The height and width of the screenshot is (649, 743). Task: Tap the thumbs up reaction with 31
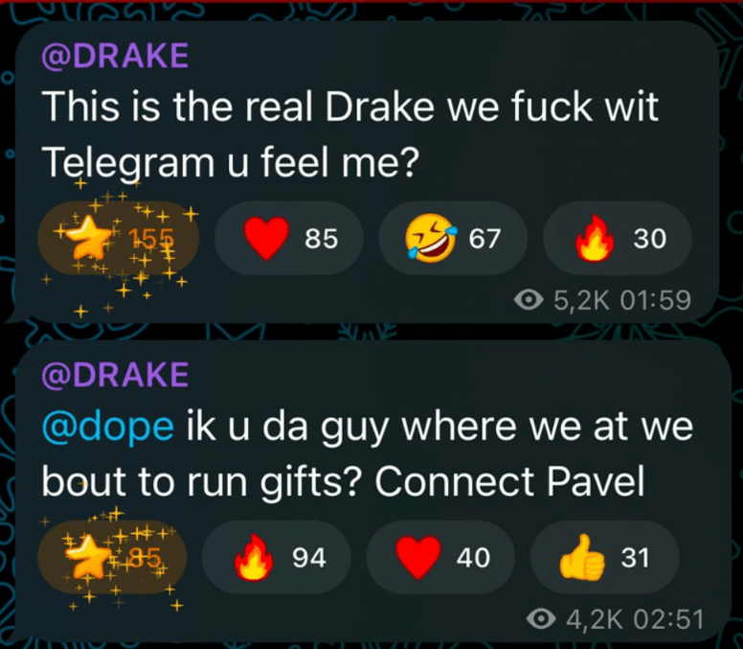604,557
